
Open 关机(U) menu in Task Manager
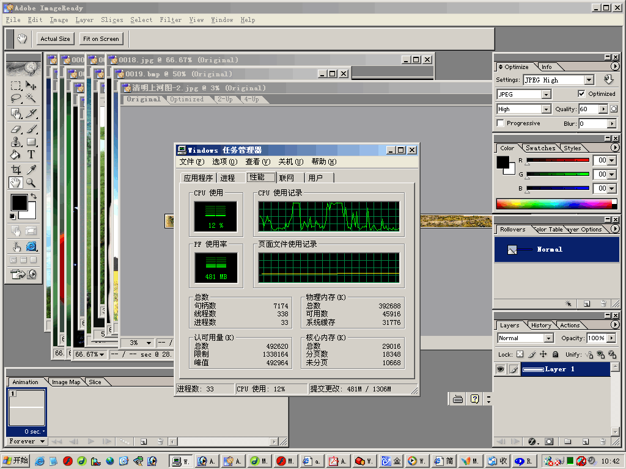click(x=290, y=161)
